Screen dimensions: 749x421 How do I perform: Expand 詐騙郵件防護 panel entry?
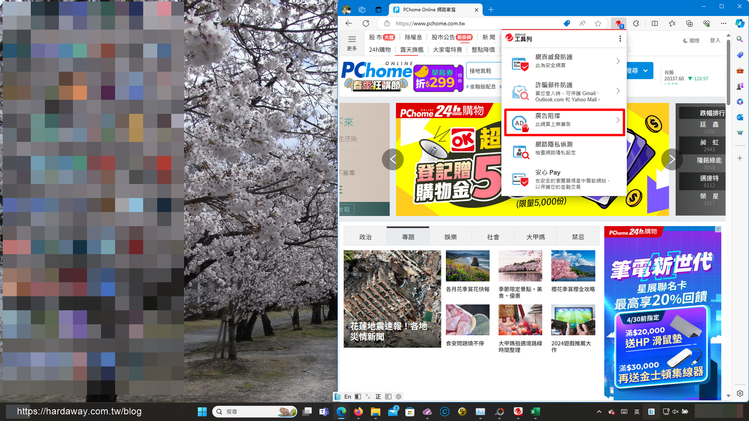(564, 92)
